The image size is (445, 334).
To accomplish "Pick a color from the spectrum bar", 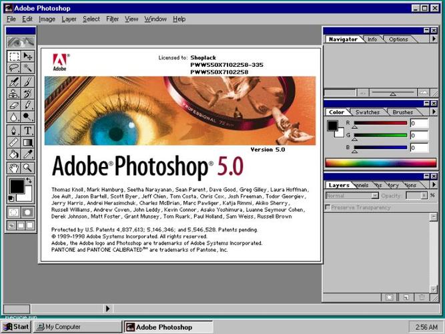I will coord(380,163).
